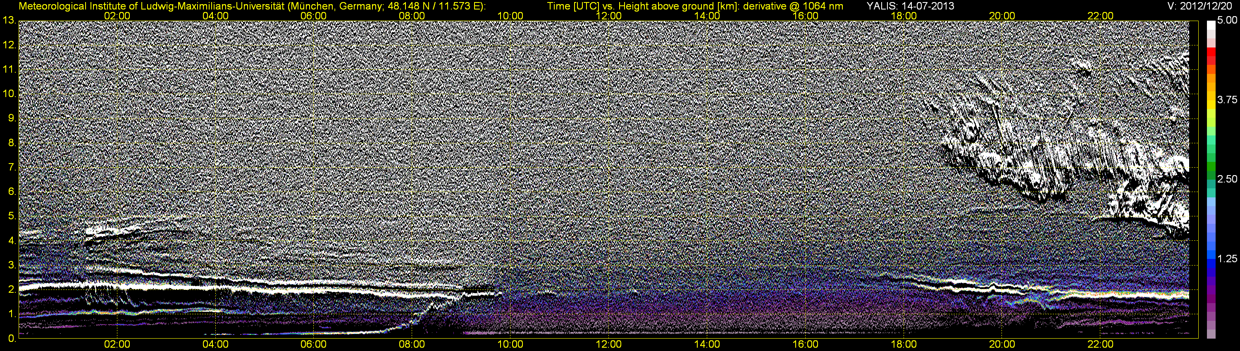Click the height axis label '1.'
The width and height of the screenshot is (1240, 351).
pos(12,314)
